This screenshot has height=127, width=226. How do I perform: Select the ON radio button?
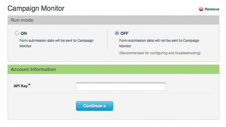click(17, 33)
